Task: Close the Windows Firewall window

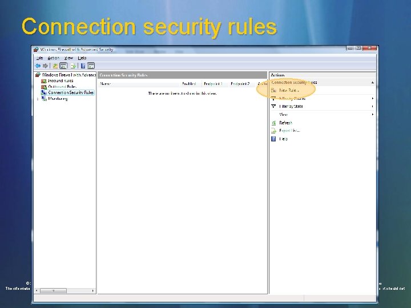Action: (x=369, y=48)
